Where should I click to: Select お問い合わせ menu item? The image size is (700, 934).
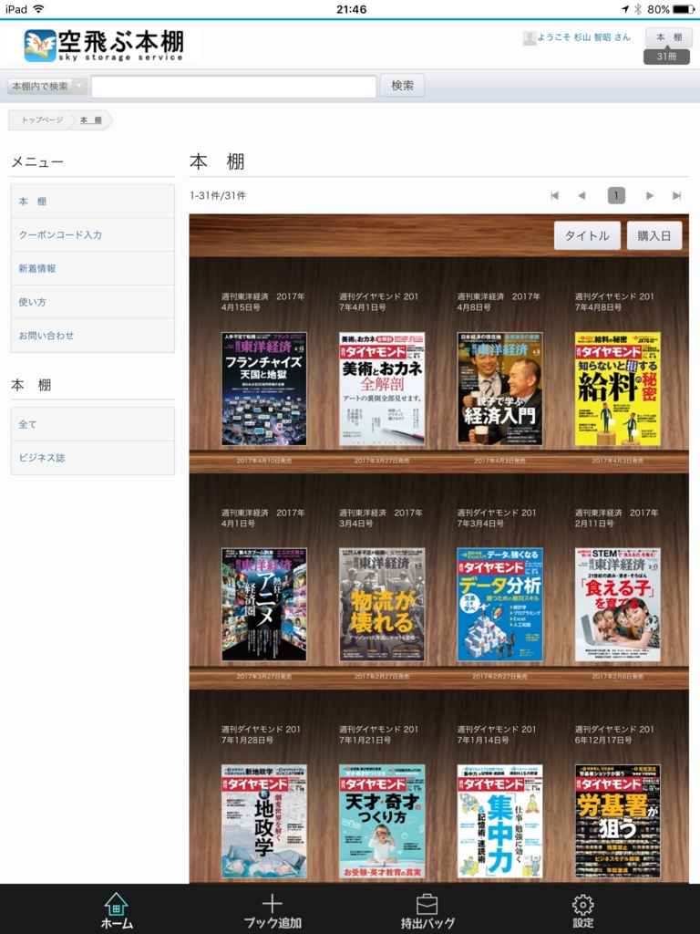[92, 336]
